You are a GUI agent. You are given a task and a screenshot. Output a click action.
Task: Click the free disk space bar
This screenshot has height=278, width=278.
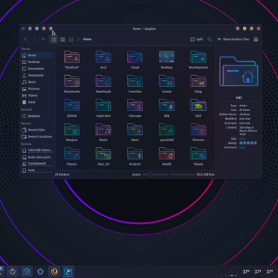(x=183, y=174)
